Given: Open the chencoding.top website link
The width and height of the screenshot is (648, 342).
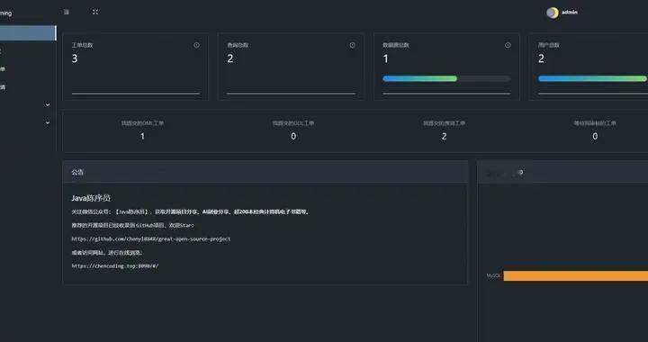Looking at the screenshot, I should 115,266.
